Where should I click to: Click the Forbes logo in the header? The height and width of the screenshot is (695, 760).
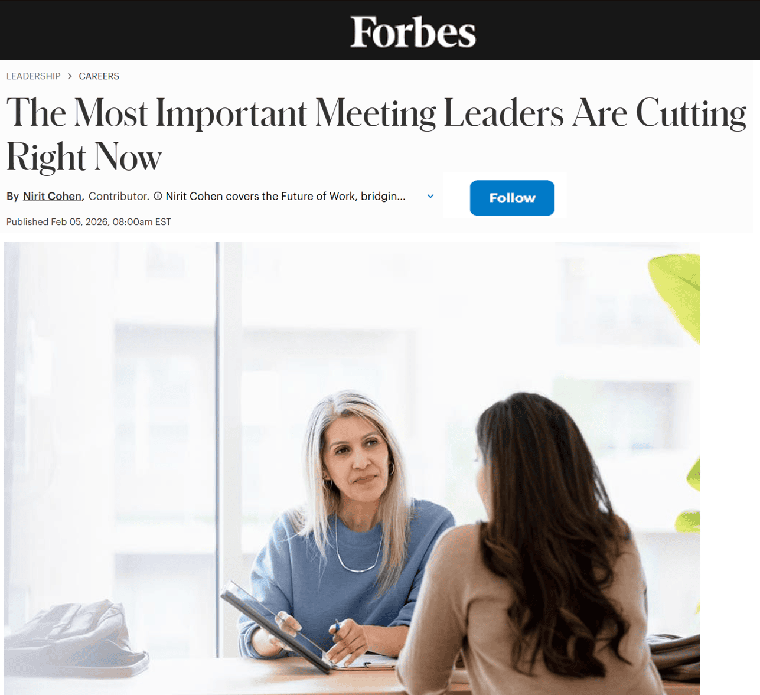[413, 31]
